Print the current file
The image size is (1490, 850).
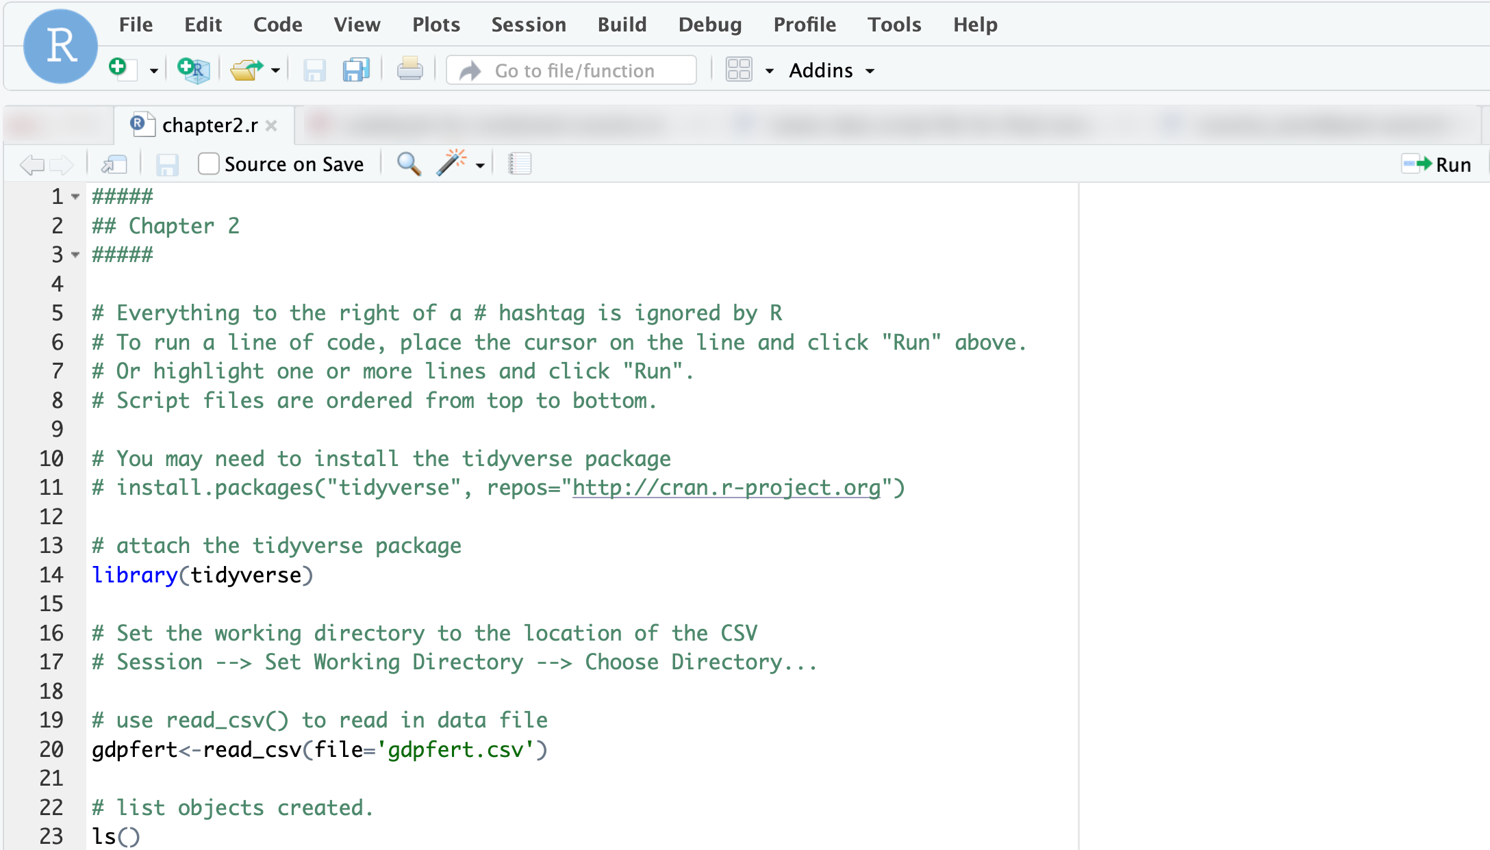click(x=409, y=68)
